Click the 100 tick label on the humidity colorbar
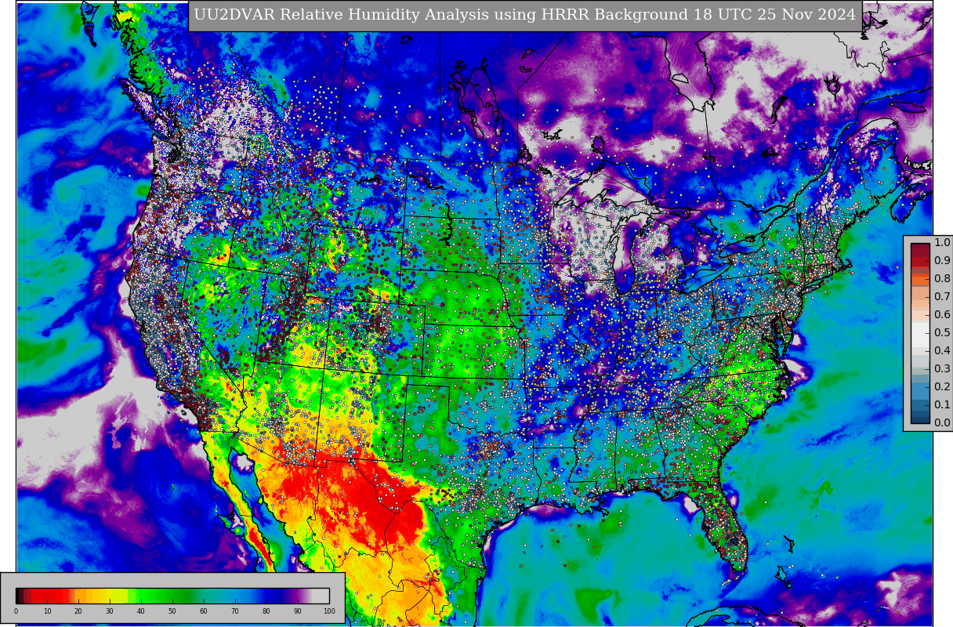 [x=329, y=611]
